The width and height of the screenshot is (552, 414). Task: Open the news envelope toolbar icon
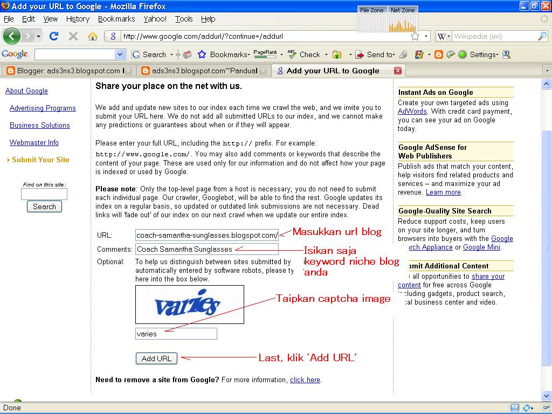pos(187,54)
